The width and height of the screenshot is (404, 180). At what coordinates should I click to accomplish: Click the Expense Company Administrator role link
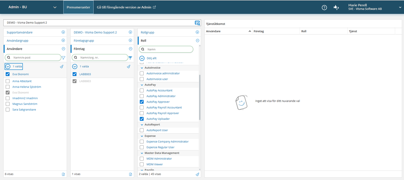click(x=168, y=142)
